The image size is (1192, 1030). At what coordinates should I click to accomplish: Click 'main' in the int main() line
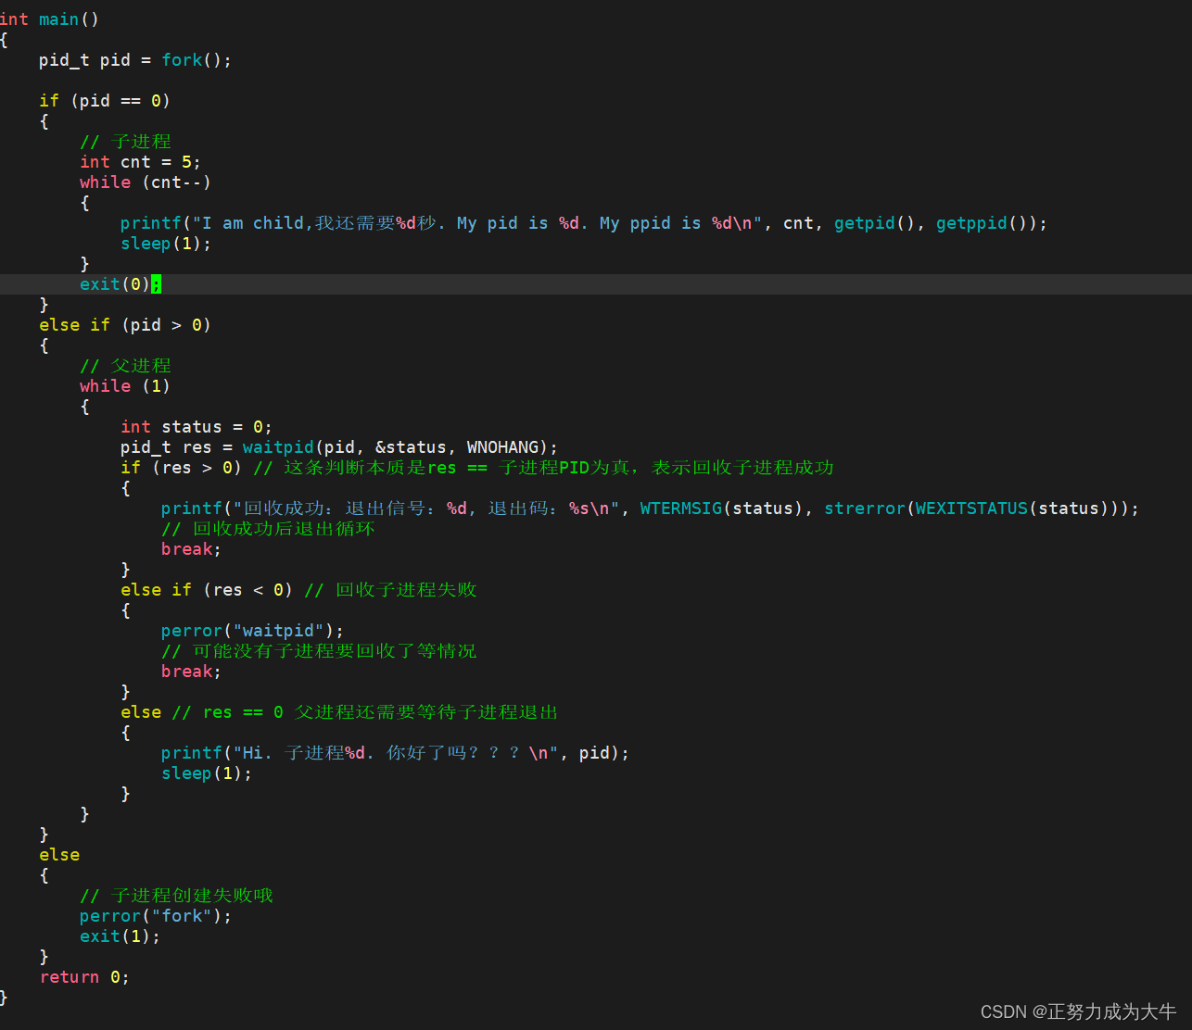tap(59, 19)
